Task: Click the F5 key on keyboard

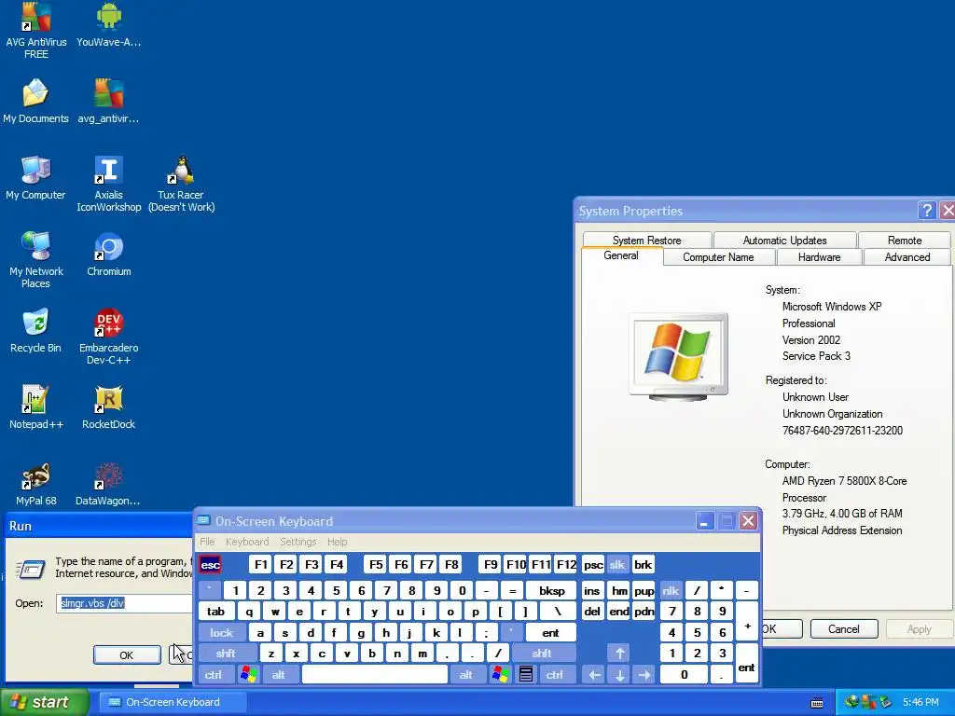Action: click(x=376, y=564)
